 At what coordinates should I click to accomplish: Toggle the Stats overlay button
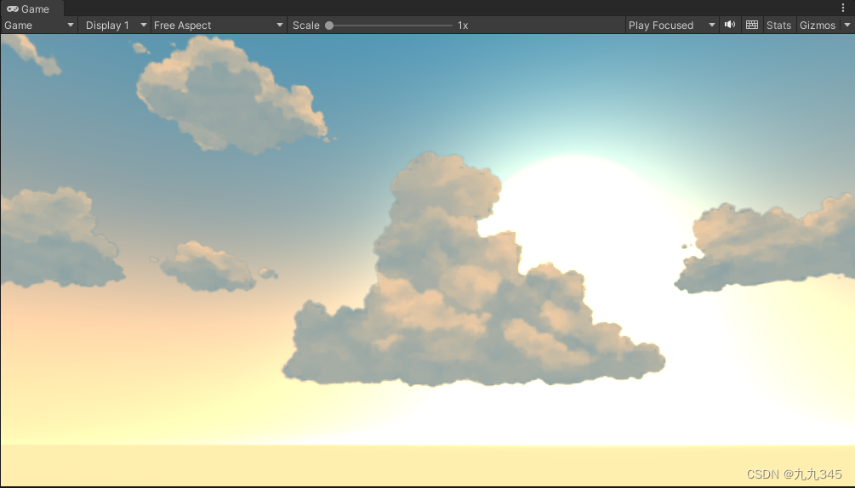point(778,25)
